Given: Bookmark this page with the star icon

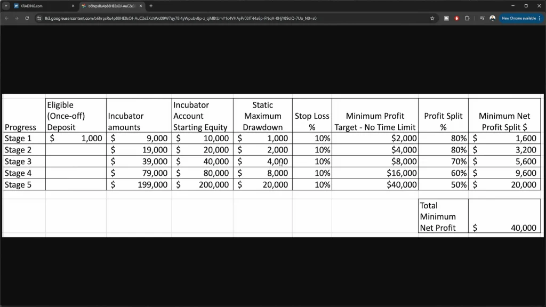Looking at the screenshot, I should 432,18.
